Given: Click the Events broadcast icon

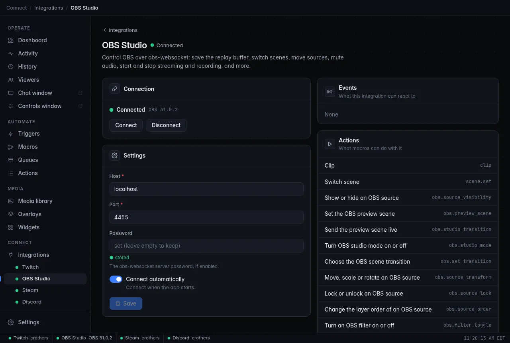Looking at the screenshot, I should 330,92.
